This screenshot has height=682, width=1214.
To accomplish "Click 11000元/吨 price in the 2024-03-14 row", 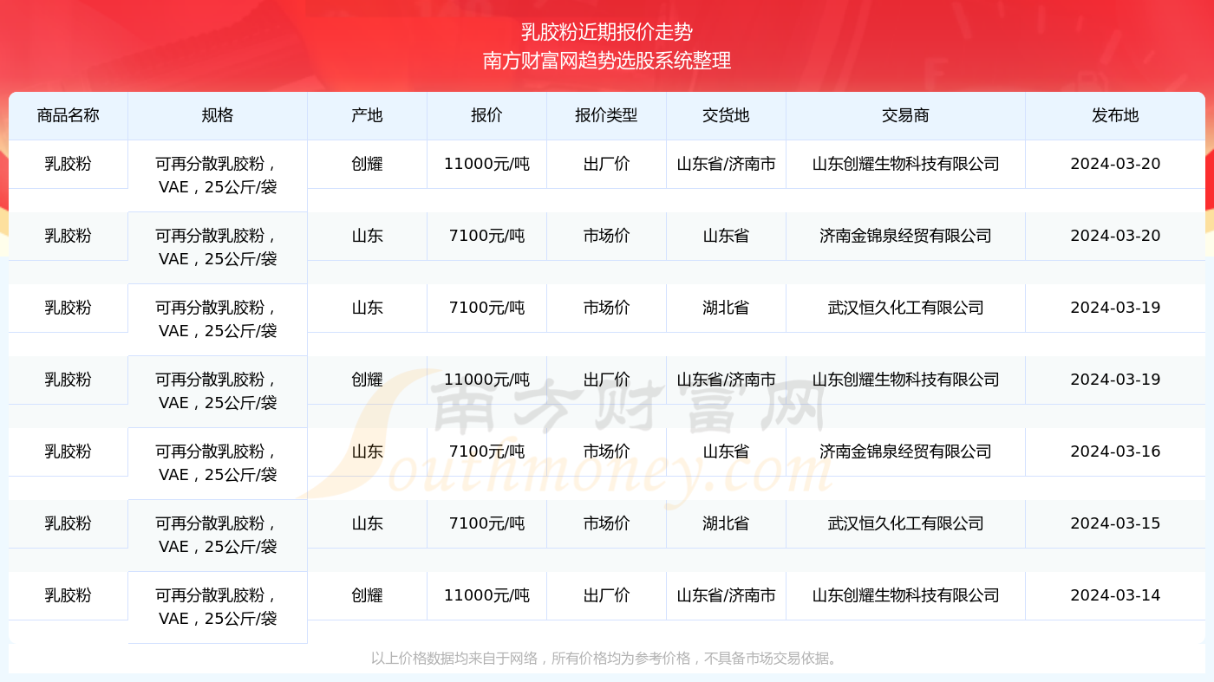I will 486,595.
